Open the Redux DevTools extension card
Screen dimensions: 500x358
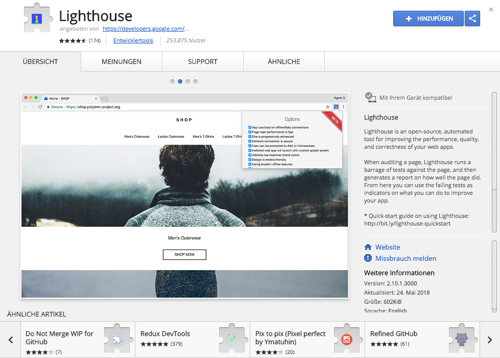click(x=193, y=340)
